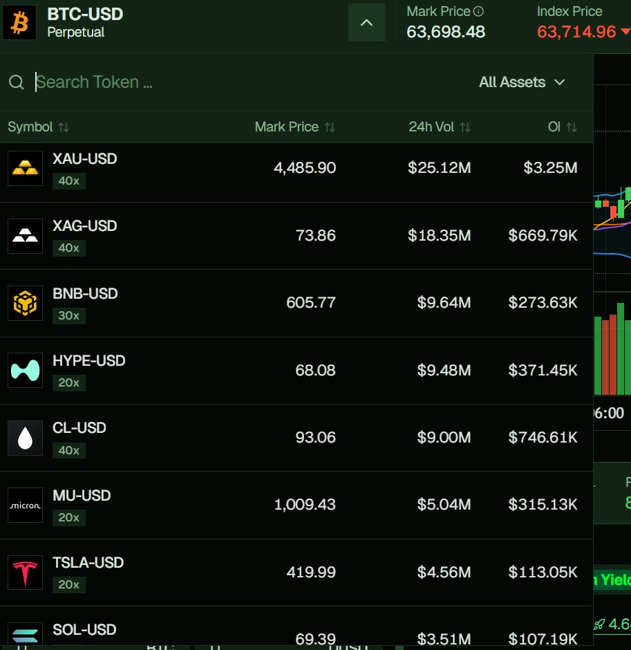Click the header Mark Price value 63,698.48
The image size is (631, 650).
pos(446,32)
